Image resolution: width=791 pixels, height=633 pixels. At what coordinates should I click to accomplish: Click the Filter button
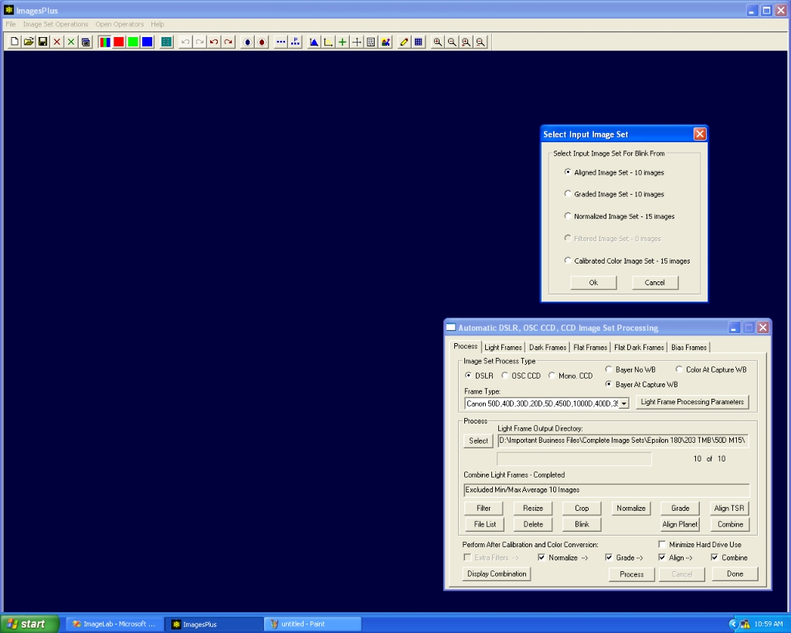tap(484, 509)
